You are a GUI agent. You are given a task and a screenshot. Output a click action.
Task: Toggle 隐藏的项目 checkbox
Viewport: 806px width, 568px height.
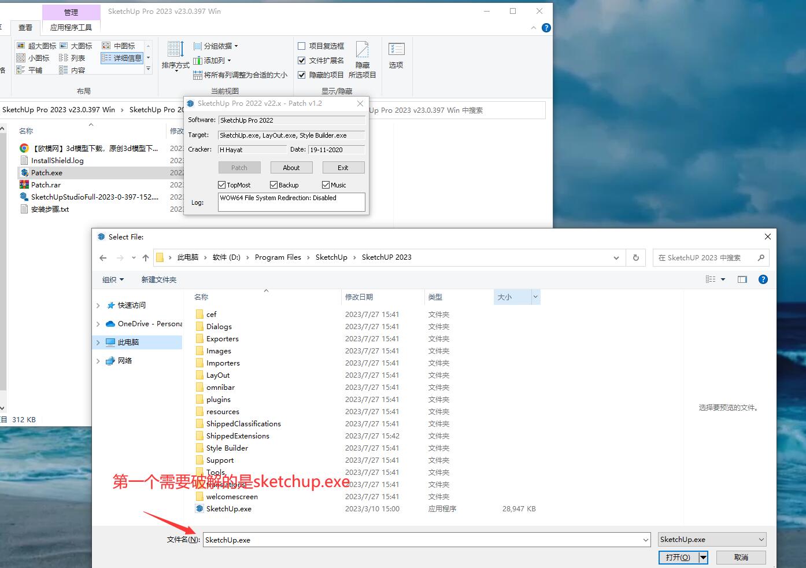pos(301,75)
